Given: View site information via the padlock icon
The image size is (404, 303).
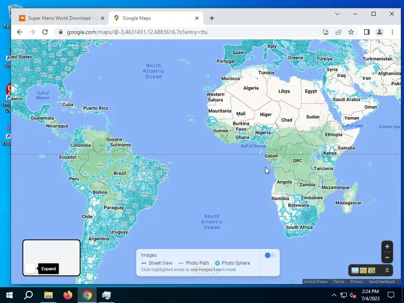Looking at the screenshot, I should point(61,32).
